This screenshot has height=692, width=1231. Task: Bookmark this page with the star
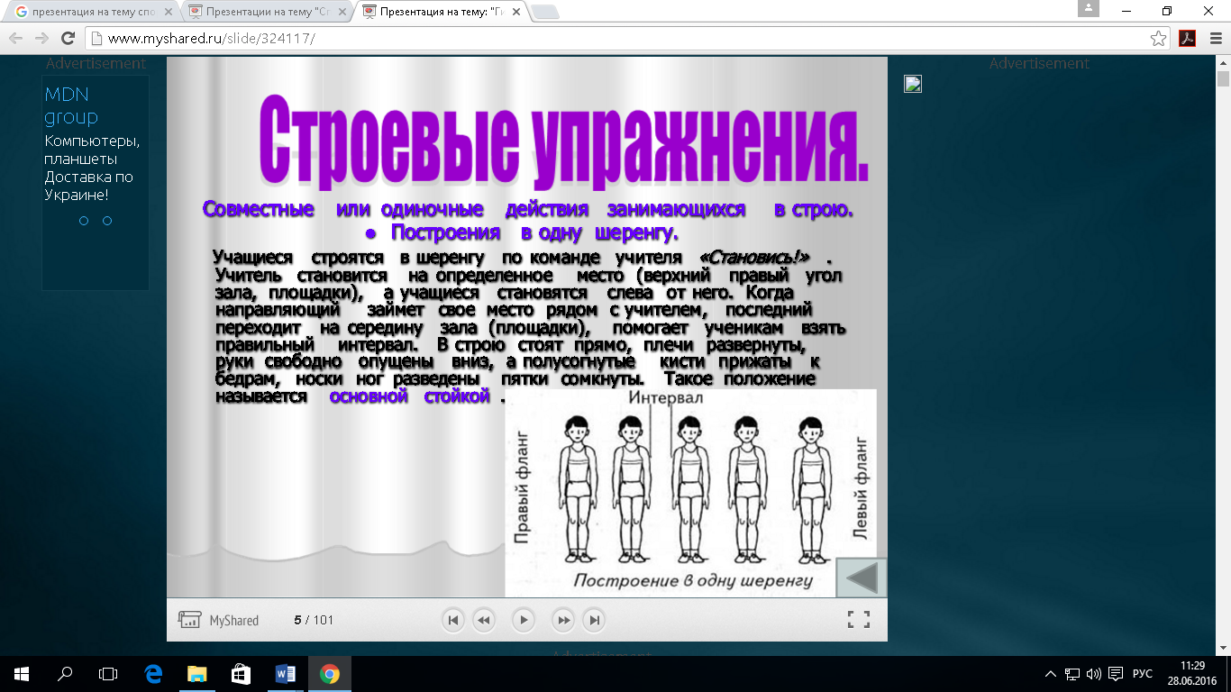pos(1159,38)
